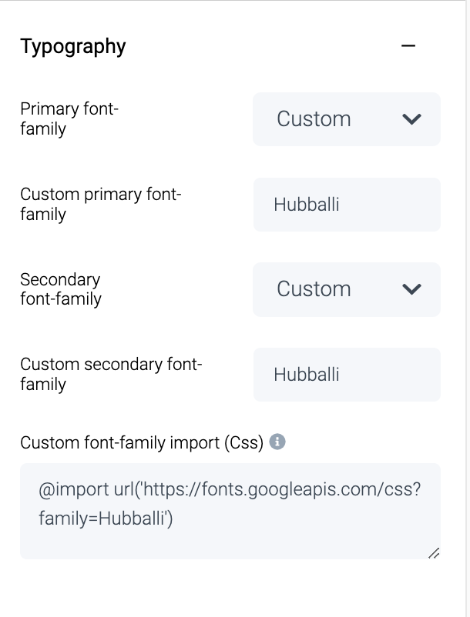The height and width of the screenshot is (617, 470).
Task: Click the "Primary font-family" label
Action: (x=69, y=119)
